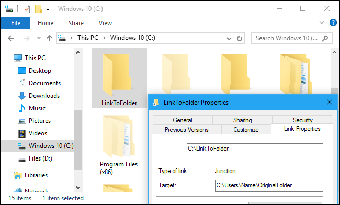Click the Up arrow navigation button
The width and height of the screenshot is (340, 205).
pyautogui.click(x=49, y=38)
